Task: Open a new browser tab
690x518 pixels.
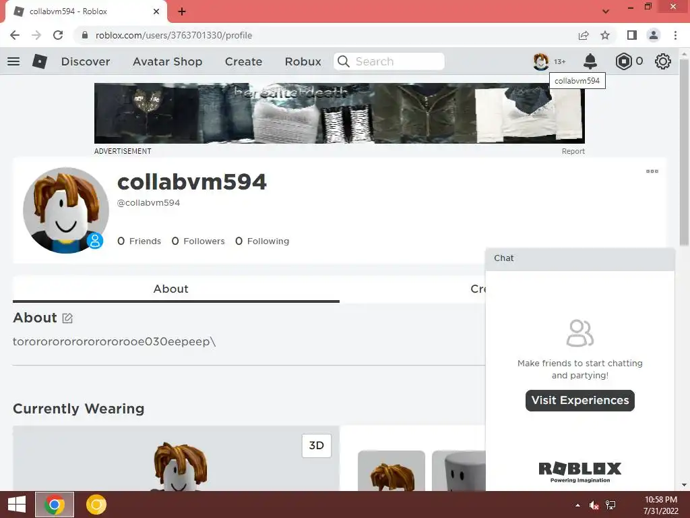Action: click(x=182, y=11)
